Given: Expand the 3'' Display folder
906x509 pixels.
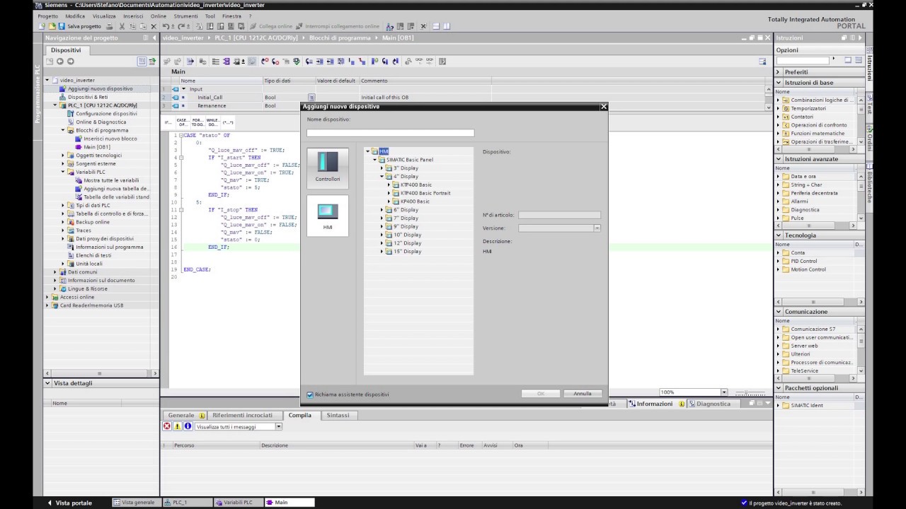Looking at the screenshot, I should tap(382, 168).
